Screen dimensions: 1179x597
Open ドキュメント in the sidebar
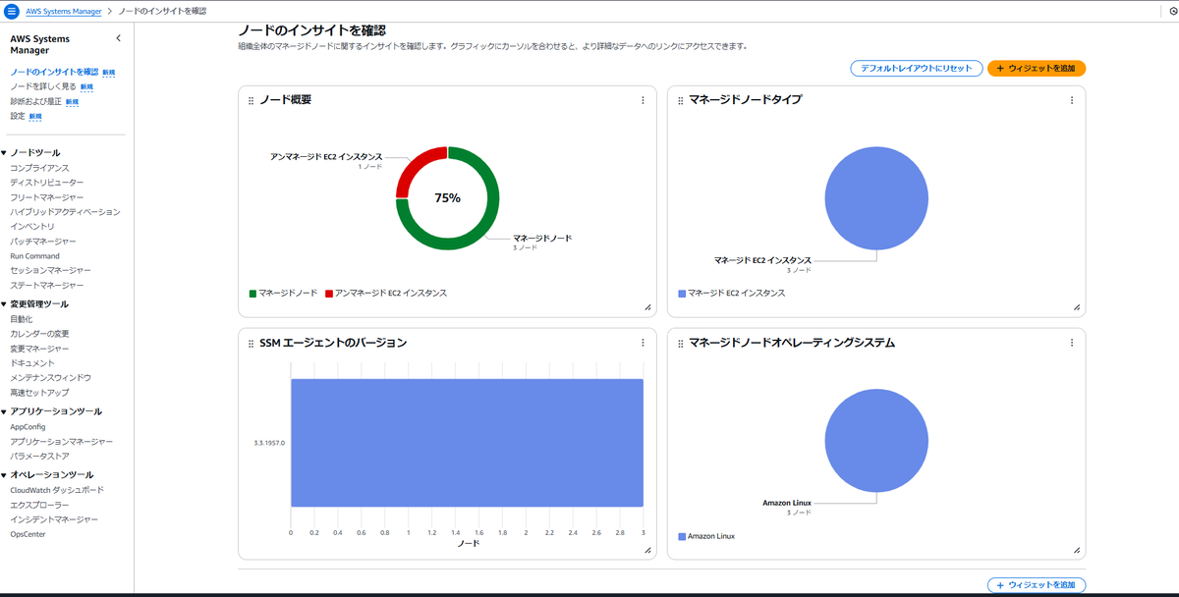32,363
